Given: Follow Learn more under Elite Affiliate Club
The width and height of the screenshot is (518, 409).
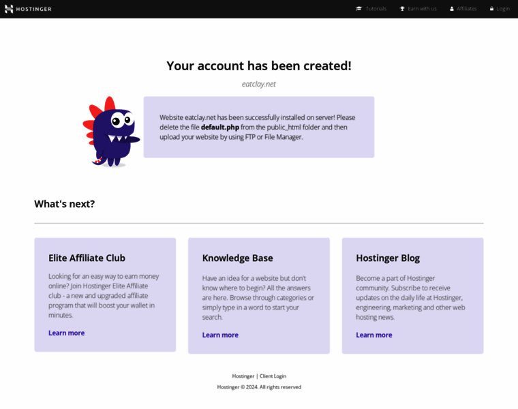Looking at the screenshot, I should click(66, 333).
